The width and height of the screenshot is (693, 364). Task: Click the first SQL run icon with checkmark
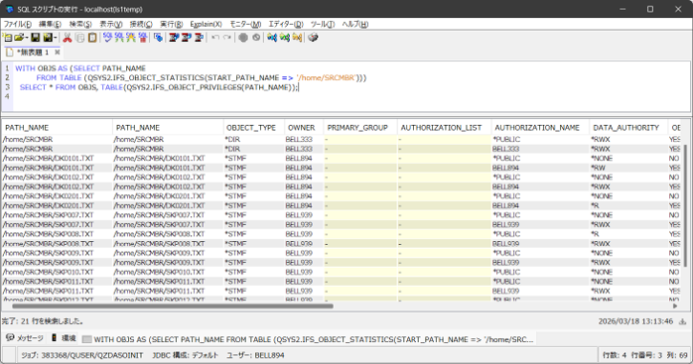[107, 38]
